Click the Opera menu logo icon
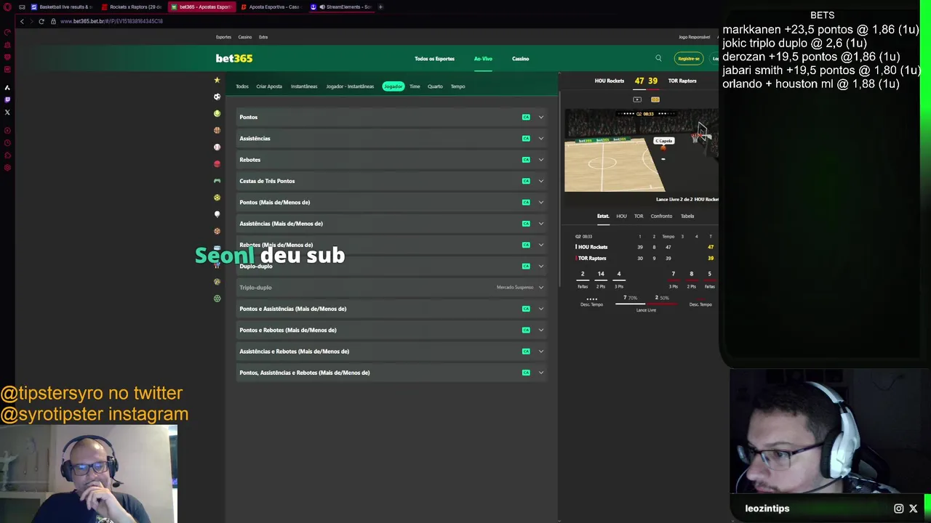Screen dimensions: 931x523 pos(7,7)
